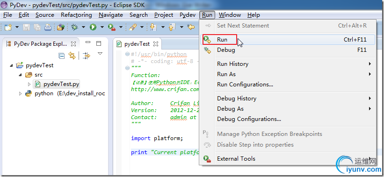
Task: Click the Last Edit Location arrow icon
Action: tap(191, 27)
